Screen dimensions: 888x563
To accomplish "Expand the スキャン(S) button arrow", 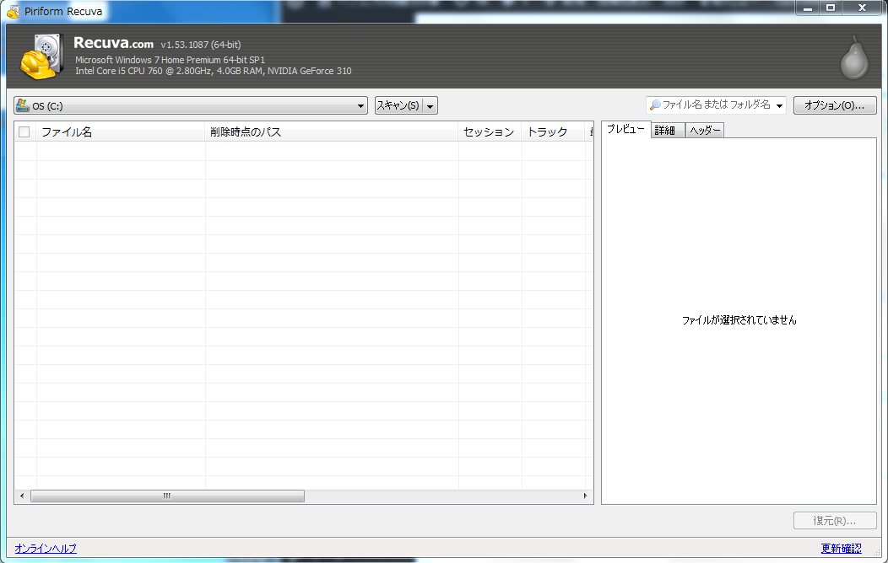I will pyautogui.click(x=430, y=105).
